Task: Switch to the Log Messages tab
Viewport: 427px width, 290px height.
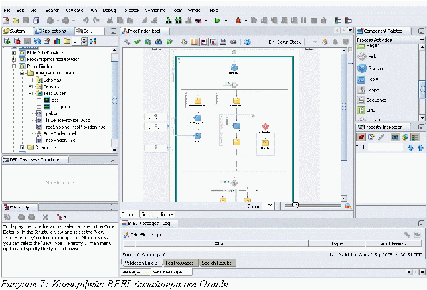Action: [x=178, y=263]
